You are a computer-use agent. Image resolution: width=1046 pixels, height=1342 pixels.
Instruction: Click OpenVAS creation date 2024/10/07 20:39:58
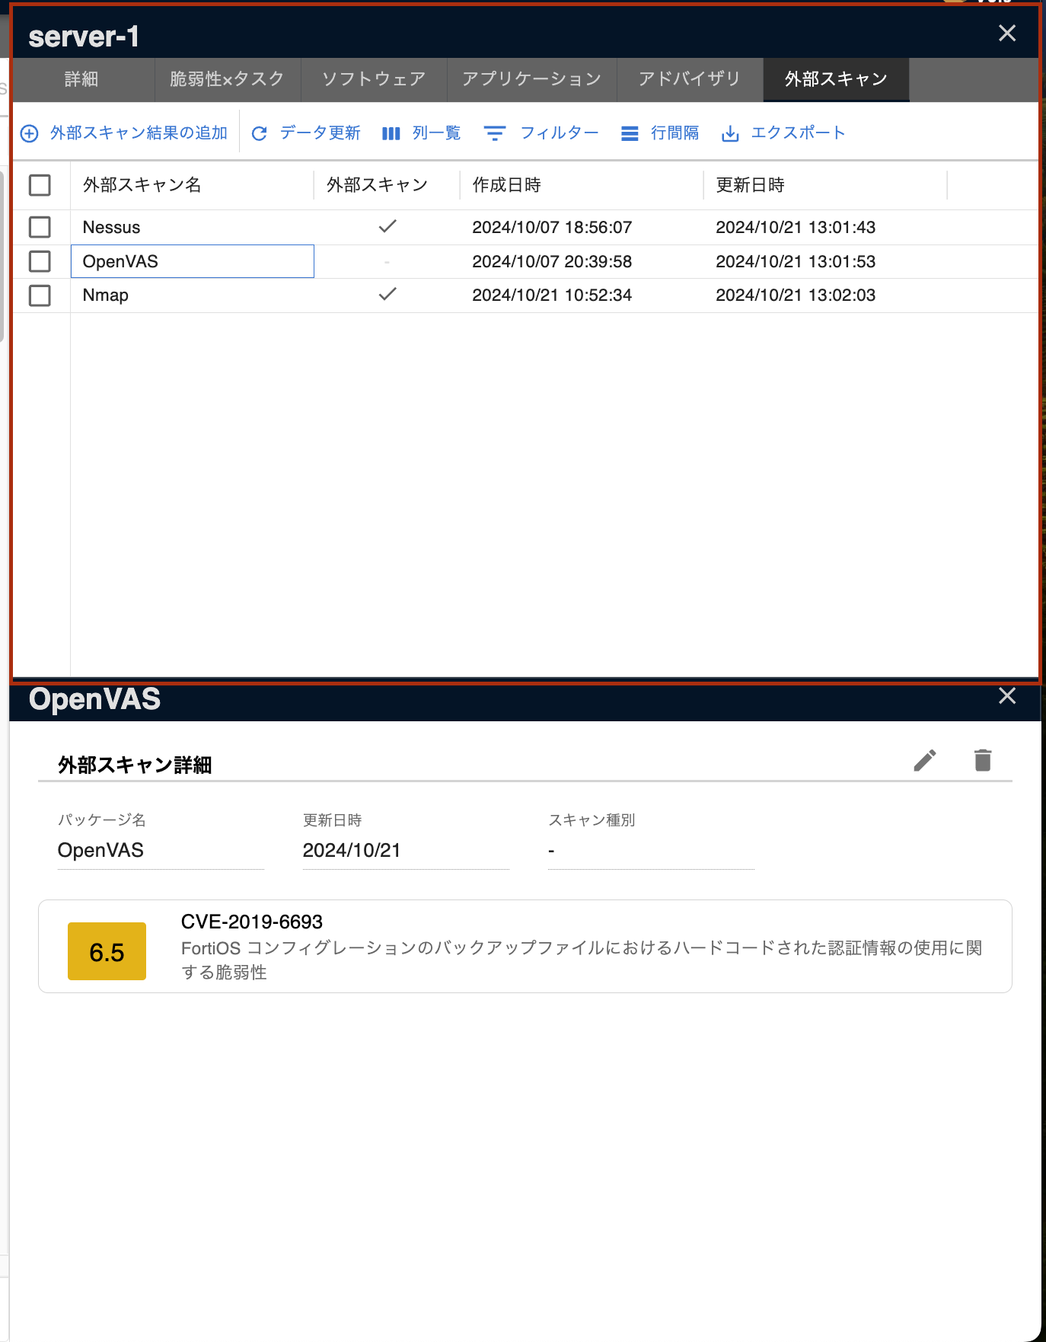click(x=552, y=261)
